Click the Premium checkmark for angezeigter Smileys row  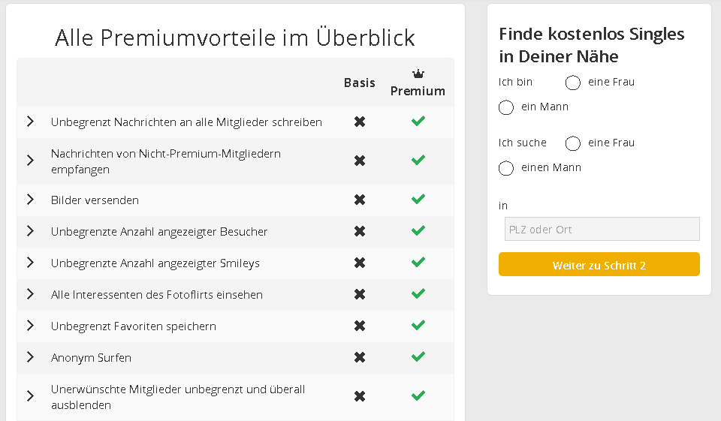418,262
